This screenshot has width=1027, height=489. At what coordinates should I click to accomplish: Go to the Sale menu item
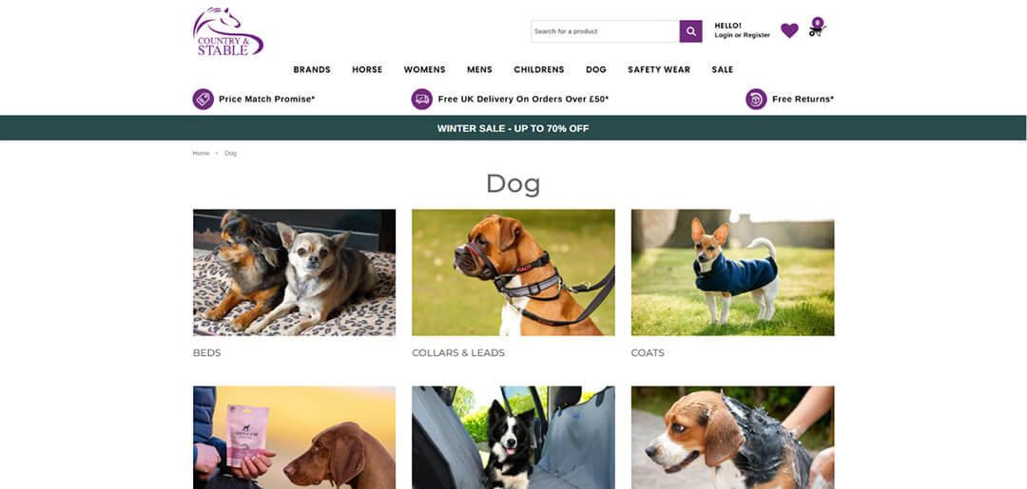tap(723, 69)
